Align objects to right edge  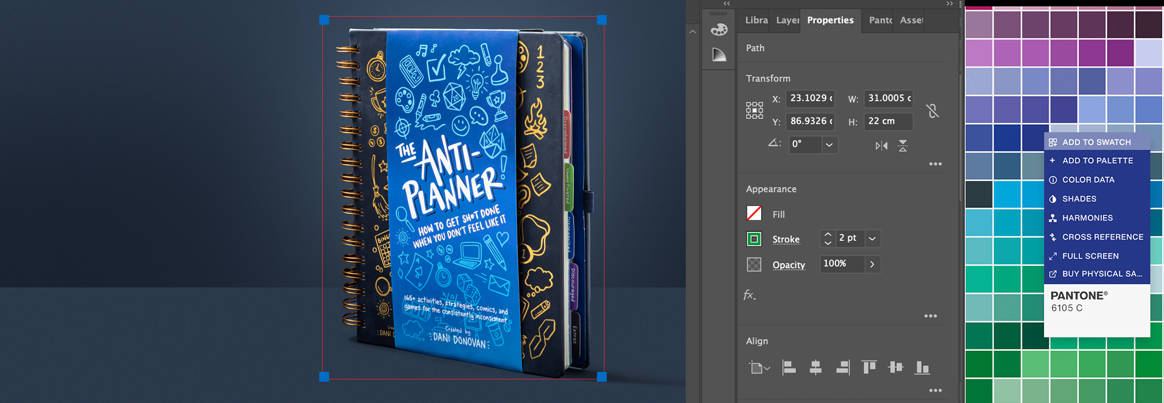click(842, 367)
